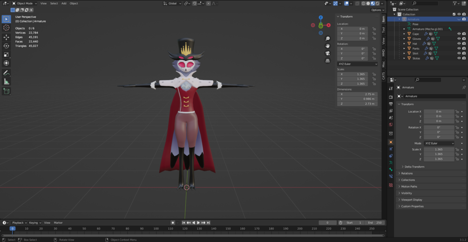Hide the Cape object in the outliner
This screenshot has width=468, height=242.
(459, 34)
